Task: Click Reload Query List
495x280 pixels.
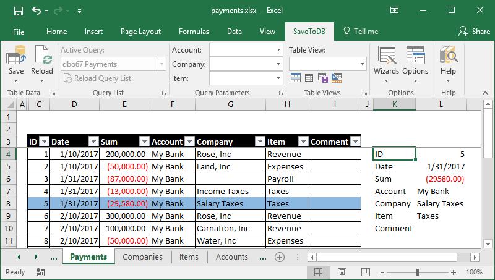Action: [x=98, y=78]
